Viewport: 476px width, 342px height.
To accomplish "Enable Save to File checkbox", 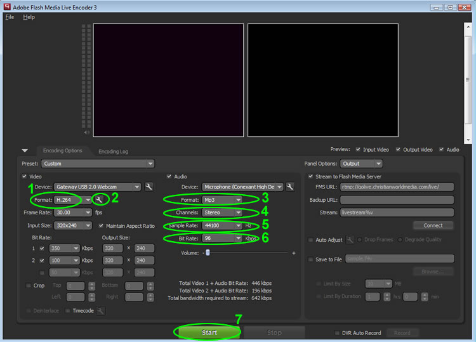I will tap(310, 260).
